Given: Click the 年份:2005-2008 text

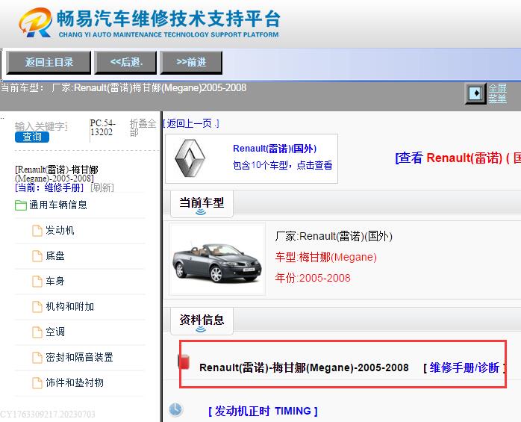Looking at the screenshot, I should 313,278.
